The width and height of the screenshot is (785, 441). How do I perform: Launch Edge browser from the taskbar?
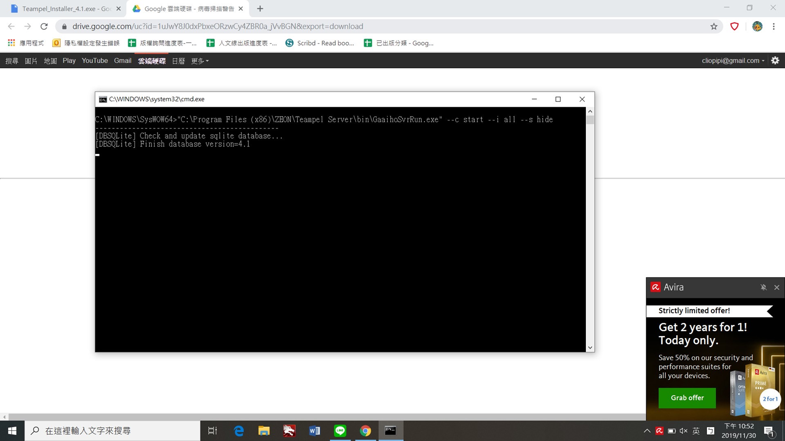click(x=239, y=431)
